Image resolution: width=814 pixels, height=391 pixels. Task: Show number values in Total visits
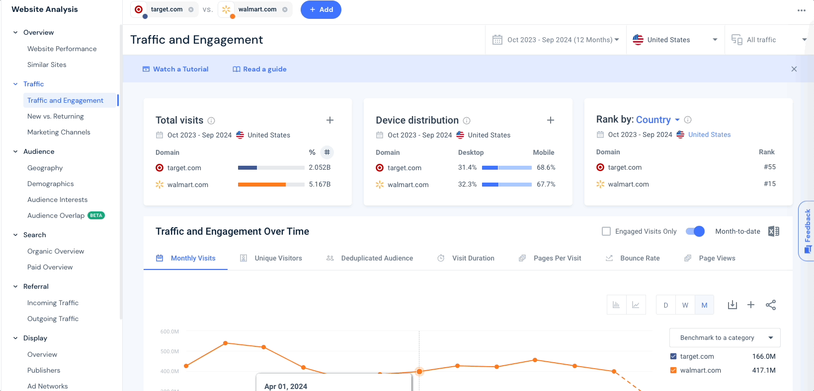(327, 152)
